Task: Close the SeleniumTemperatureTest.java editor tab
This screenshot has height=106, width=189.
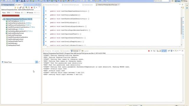Action: [x=119, y=5]
